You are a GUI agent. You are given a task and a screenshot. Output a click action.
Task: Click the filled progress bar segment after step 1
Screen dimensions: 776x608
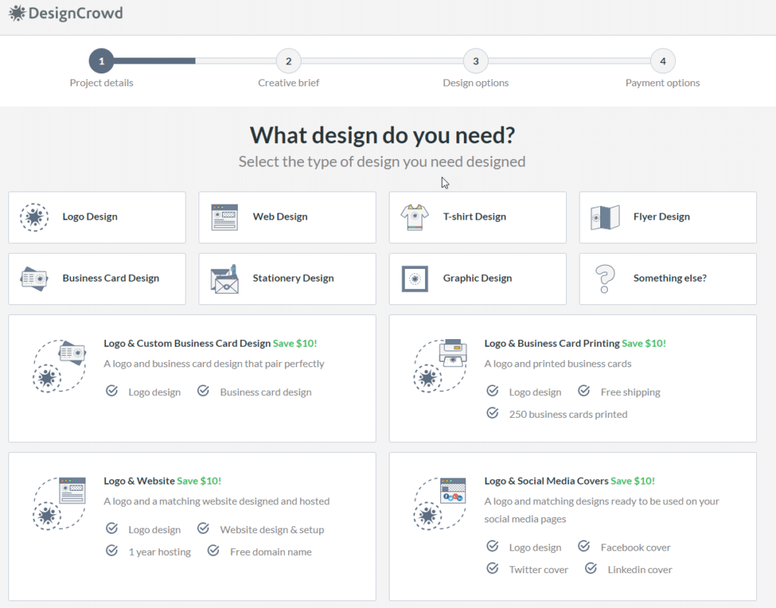(155, 61)
